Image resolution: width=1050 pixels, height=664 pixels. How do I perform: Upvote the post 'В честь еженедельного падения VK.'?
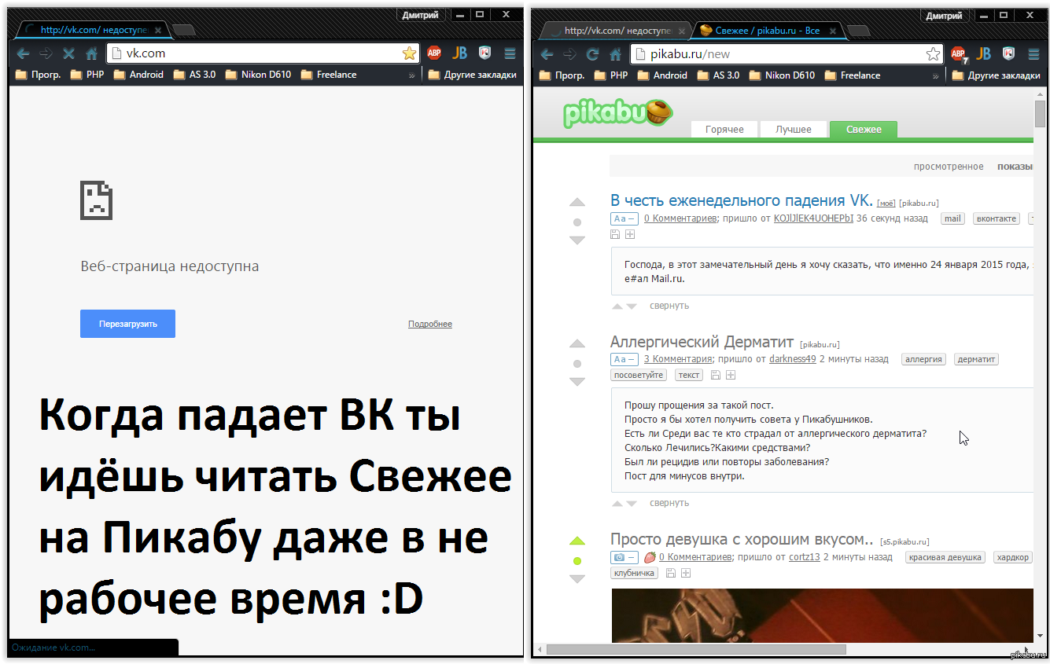pyautogui.click(x=577, y=204)
